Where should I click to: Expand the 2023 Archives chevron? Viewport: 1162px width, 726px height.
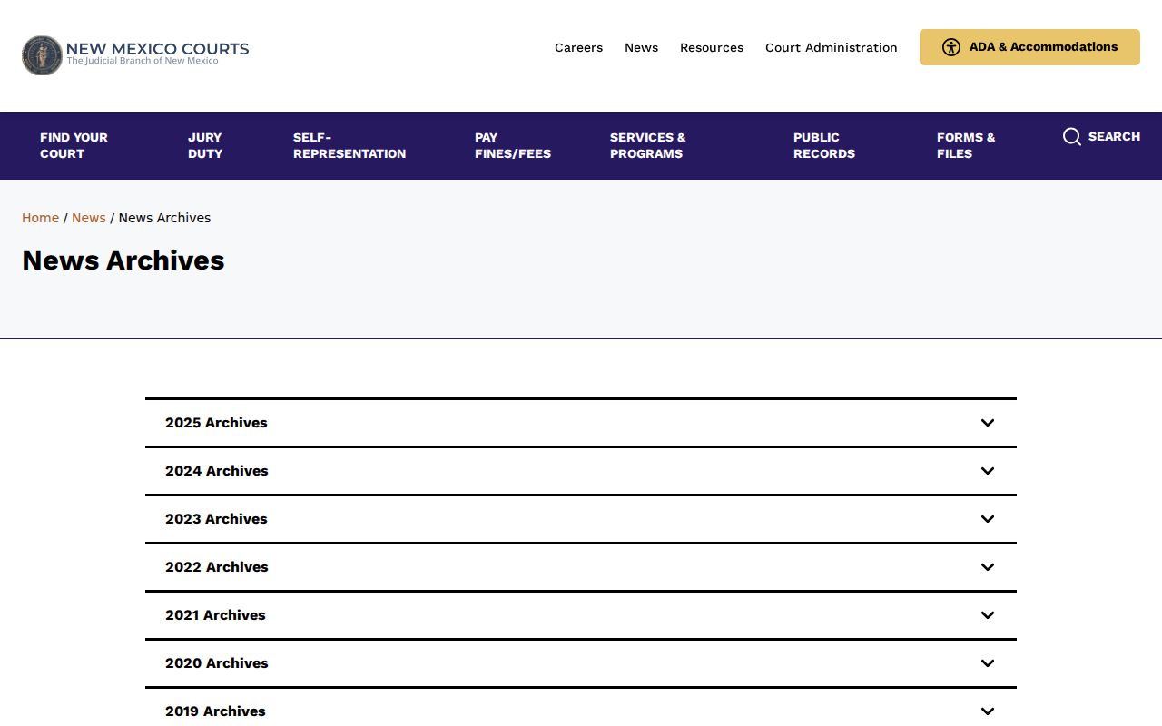[988, 519]
